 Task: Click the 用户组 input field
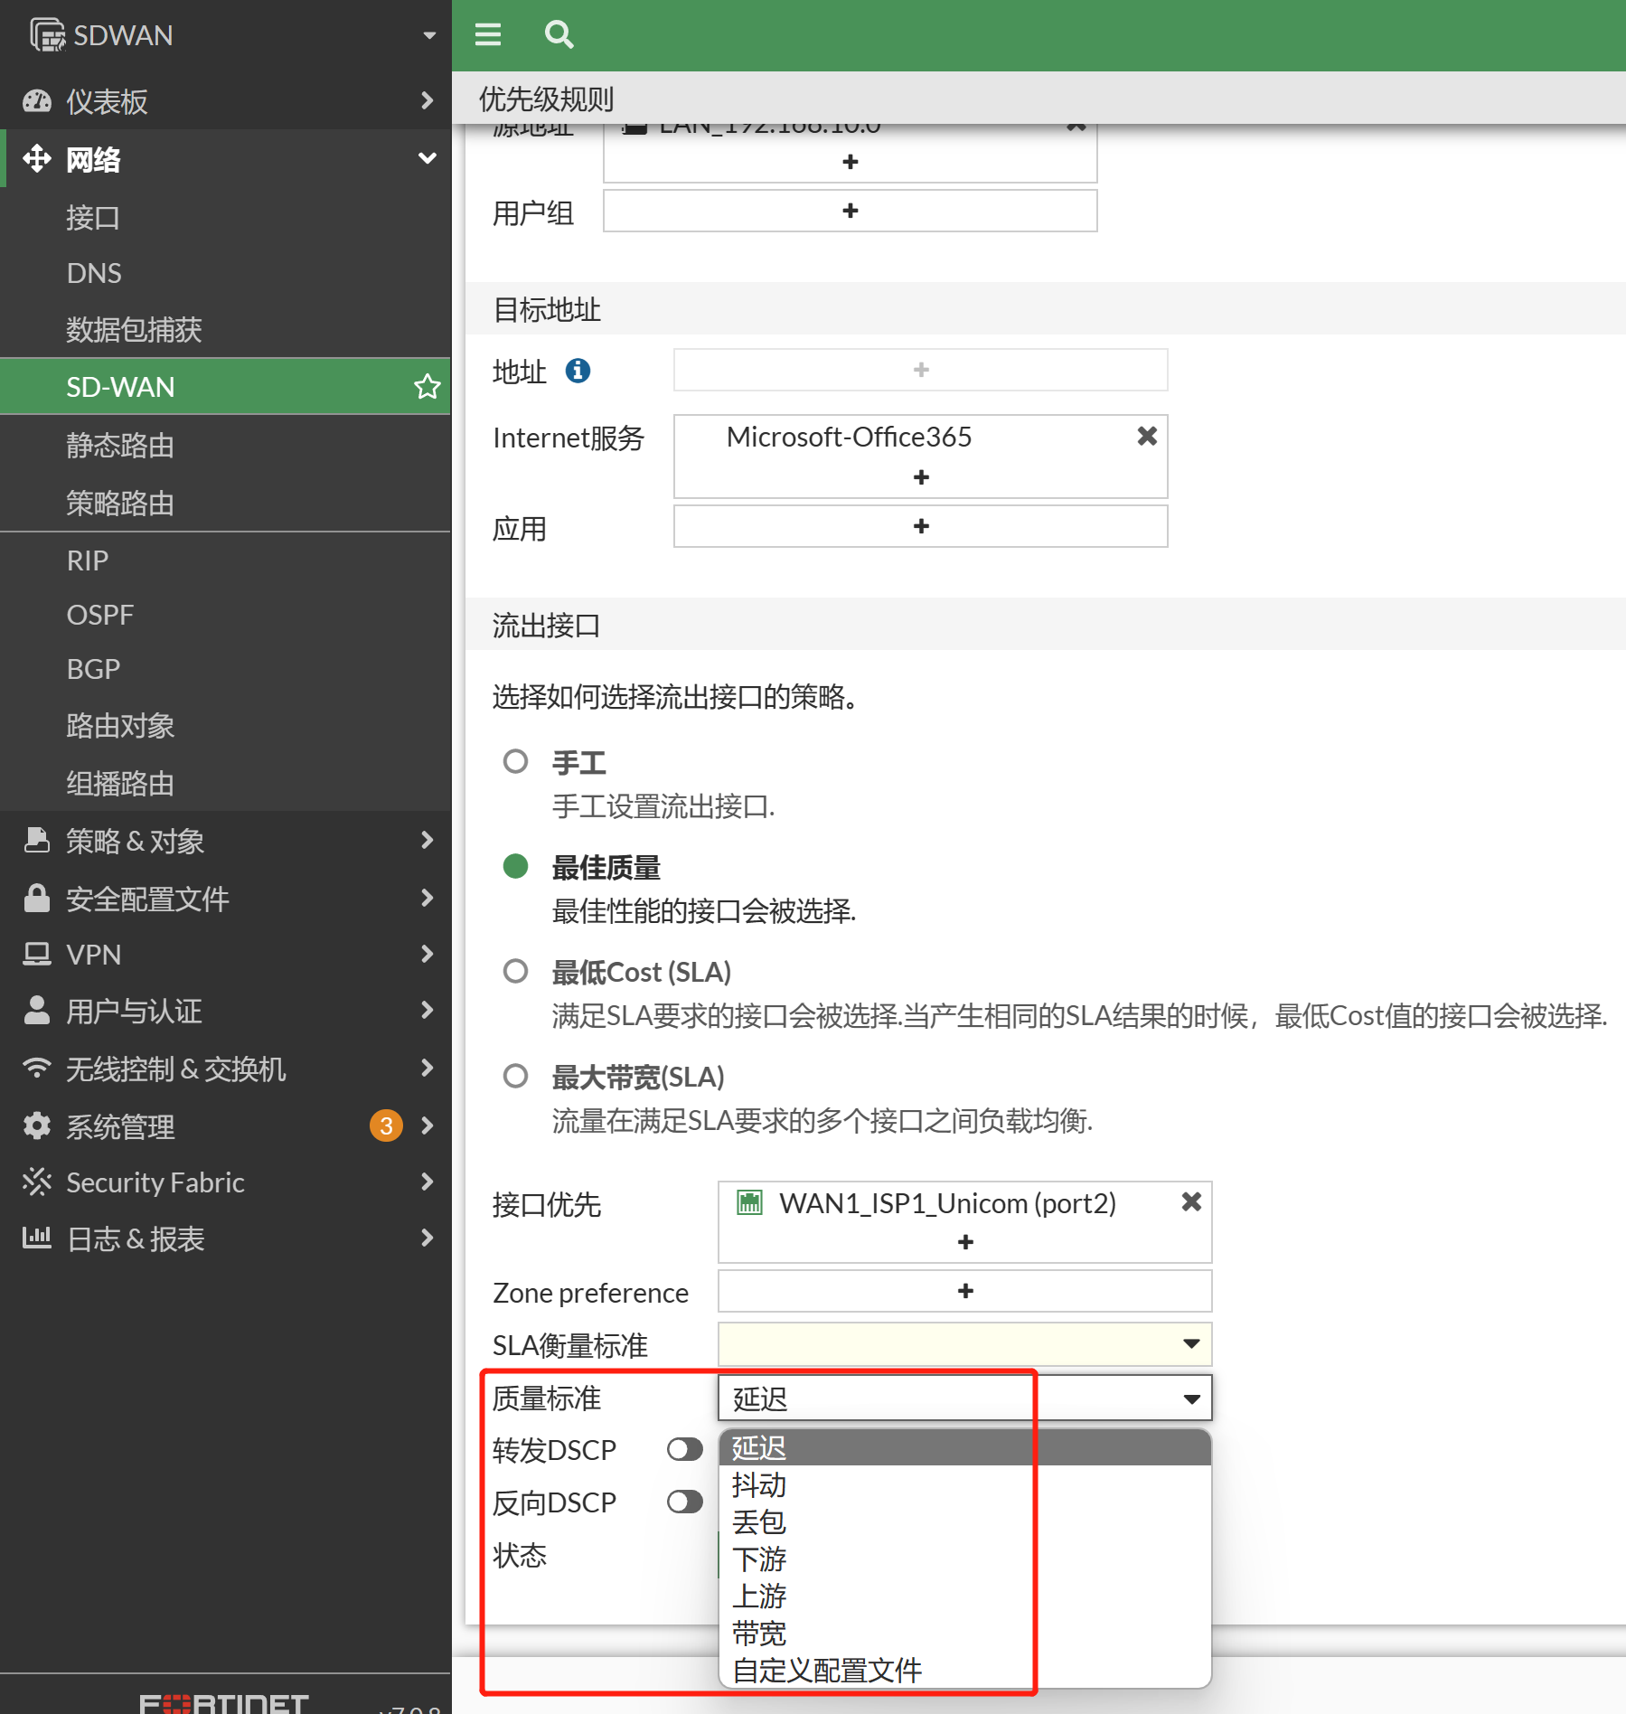pyautogui.click(x=850, y=211)
